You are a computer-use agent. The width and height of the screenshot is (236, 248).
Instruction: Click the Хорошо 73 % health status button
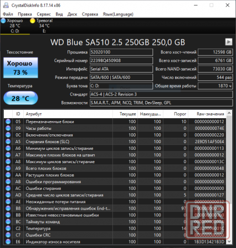click(x=20, y=68)
